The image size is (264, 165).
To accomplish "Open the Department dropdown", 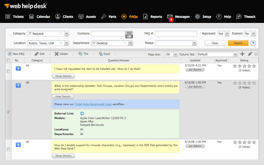I will point(131,43).
